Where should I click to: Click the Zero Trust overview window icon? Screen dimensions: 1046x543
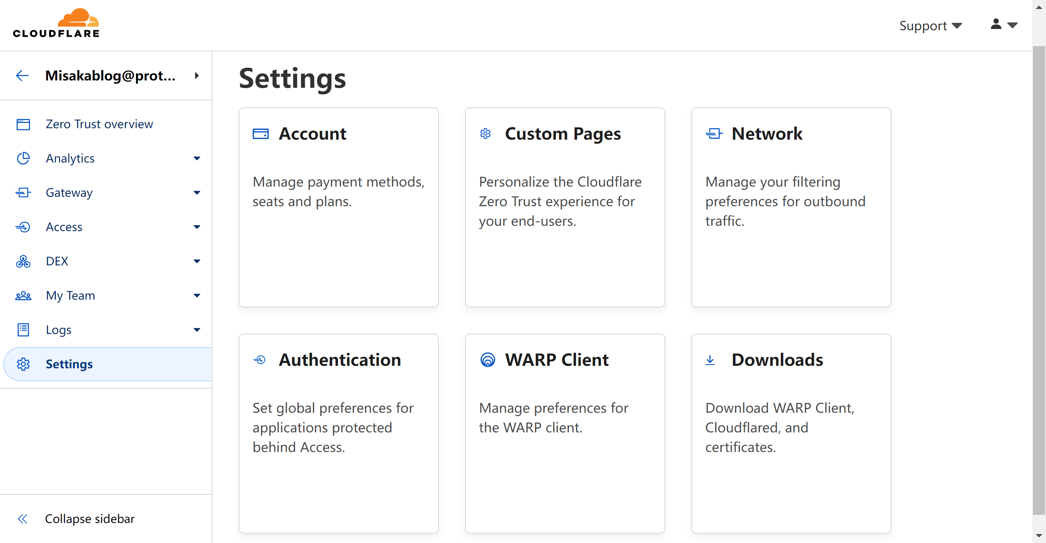tap(23, 124)
